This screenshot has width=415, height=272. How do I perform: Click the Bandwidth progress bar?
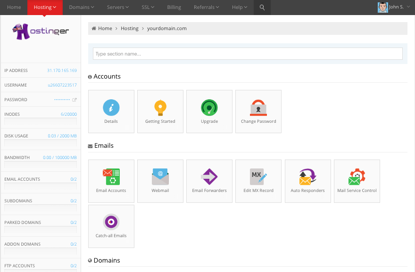[41, 165]
